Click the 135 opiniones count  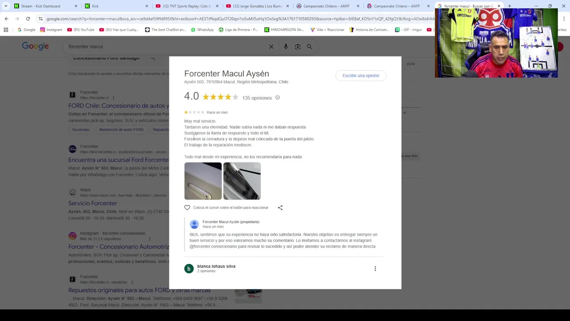(x=257, y=98)
